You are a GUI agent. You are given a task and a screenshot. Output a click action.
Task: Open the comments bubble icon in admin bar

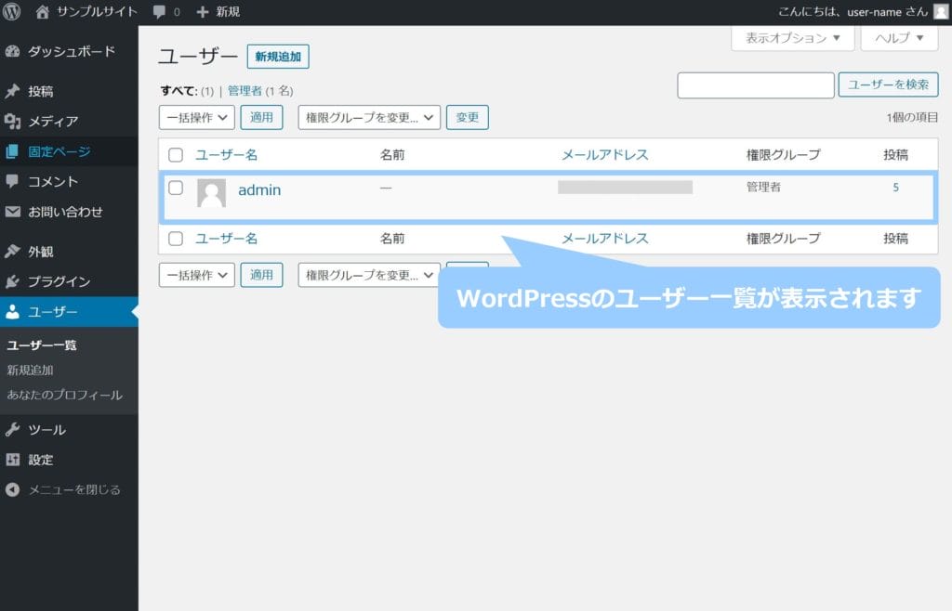pyautogui.click(x=160, y=12)
